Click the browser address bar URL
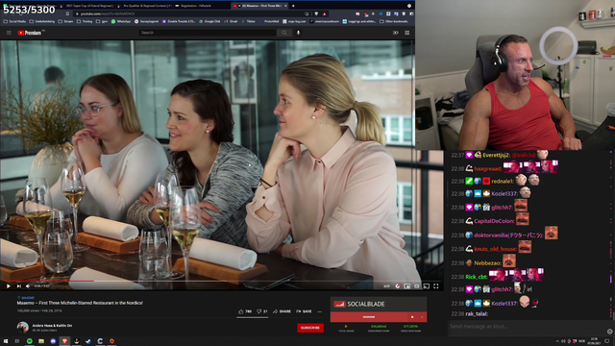Screen dimensions: 615x346 point(108,13)
